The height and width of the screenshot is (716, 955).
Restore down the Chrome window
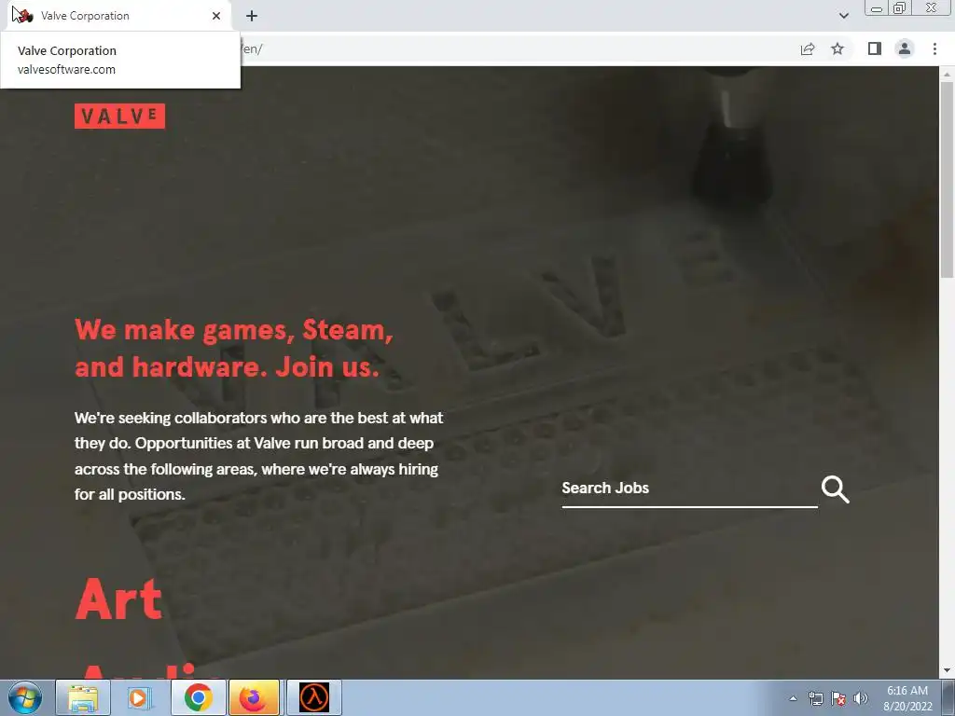click(899, 8)
